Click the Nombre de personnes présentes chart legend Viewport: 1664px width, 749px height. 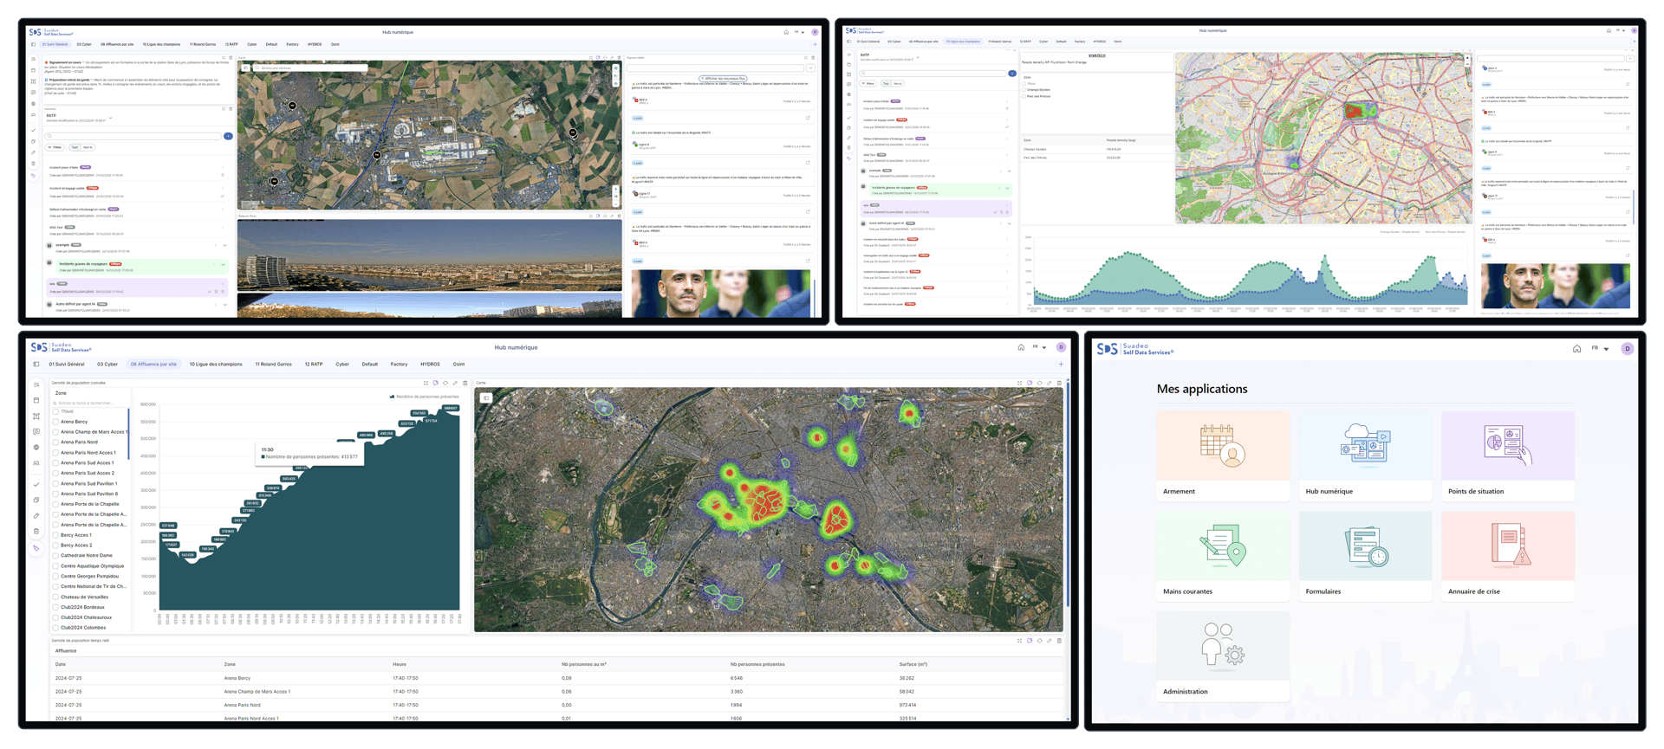click(x=425, y=397)
